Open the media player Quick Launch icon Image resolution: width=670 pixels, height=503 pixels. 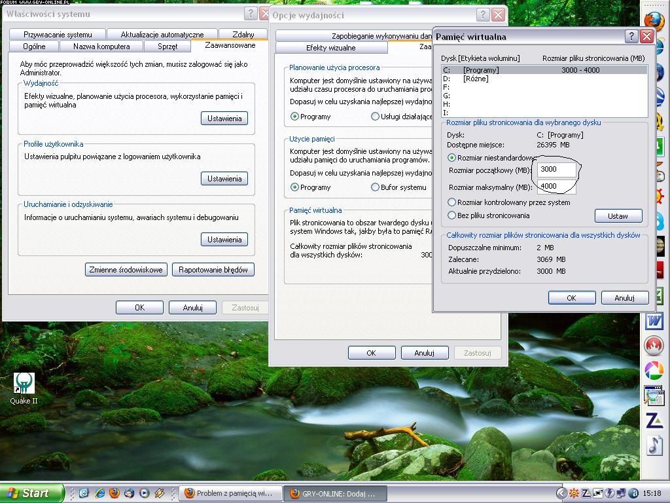[145, 493]
